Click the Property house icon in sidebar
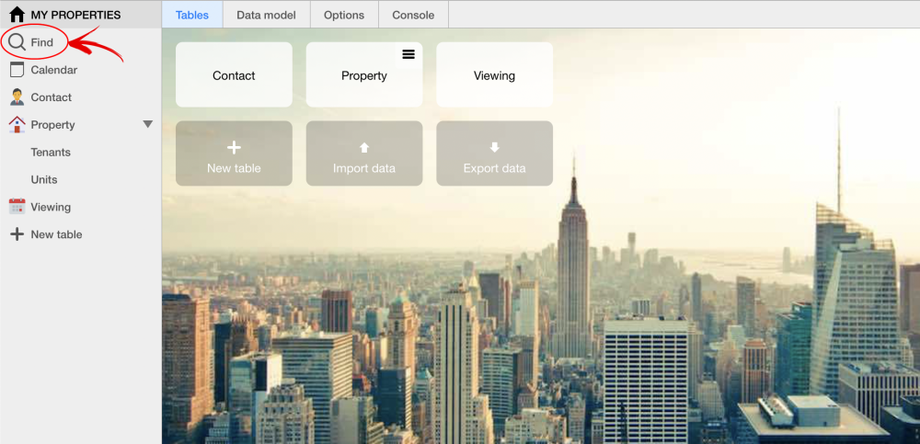Screen dimensions: 920x444 coord(17,124)
